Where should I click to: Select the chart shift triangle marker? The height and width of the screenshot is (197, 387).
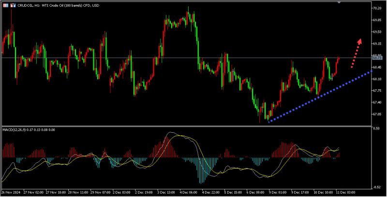click(x=339, y=2)
